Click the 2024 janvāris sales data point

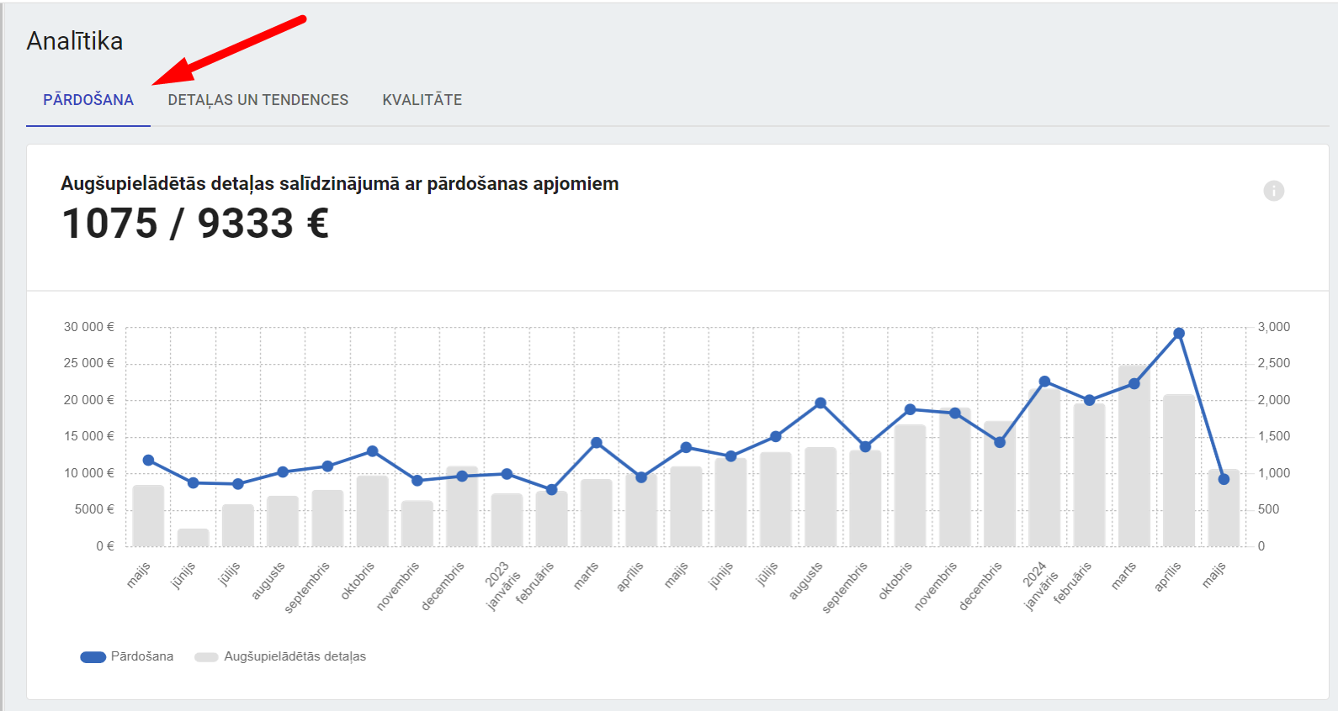tap(1044, 382)
